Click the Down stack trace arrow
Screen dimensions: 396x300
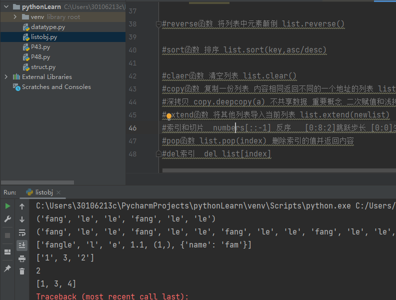[22, 219]
